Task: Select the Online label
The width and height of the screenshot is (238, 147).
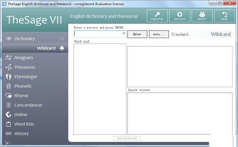Action: click(x=21, y=115)
